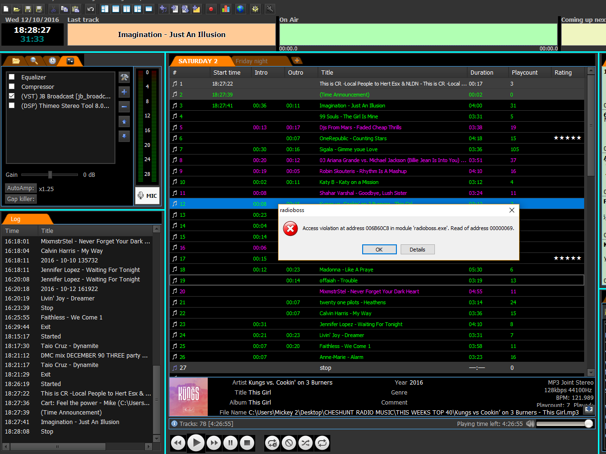Click the MIC microphone button
Screen dimensions: 606x454
click(147, 195)
